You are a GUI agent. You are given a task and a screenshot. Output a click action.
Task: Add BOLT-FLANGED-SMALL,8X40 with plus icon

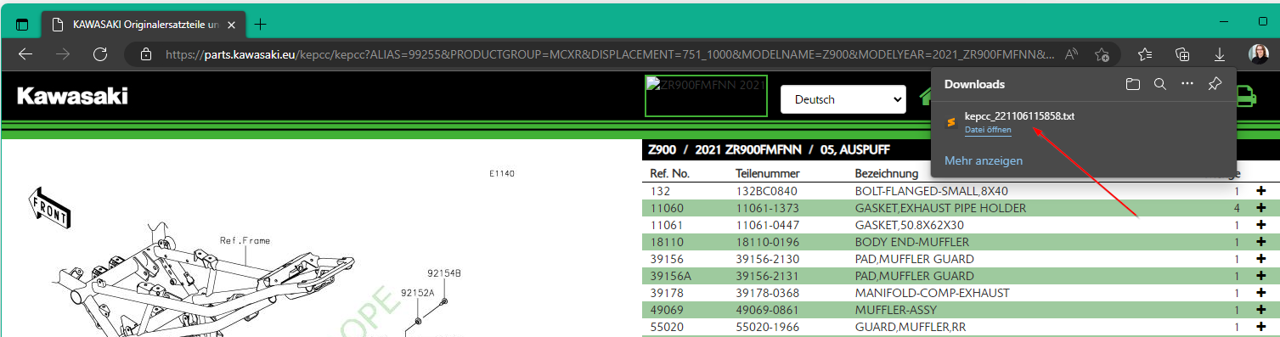(1260, 191)
